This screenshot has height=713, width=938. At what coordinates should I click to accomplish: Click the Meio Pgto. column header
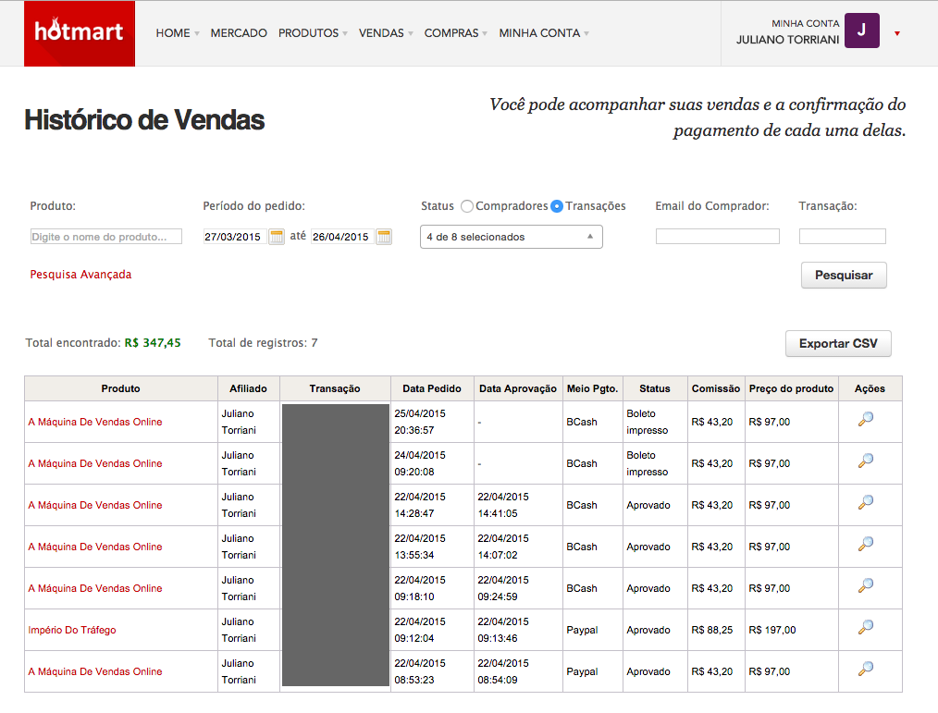tap(592, 388)
